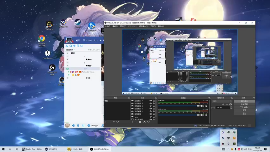Expand the ●●● channel row in chat
This screenshot has height=152, width=270.
(x=67, y=78)
